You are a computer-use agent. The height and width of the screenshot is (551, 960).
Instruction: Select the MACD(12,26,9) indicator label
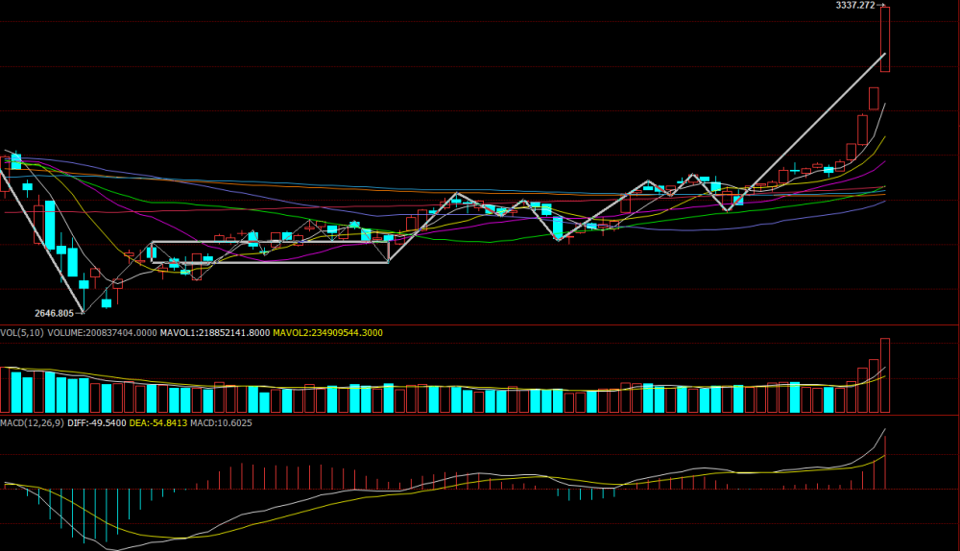(32, 422)
